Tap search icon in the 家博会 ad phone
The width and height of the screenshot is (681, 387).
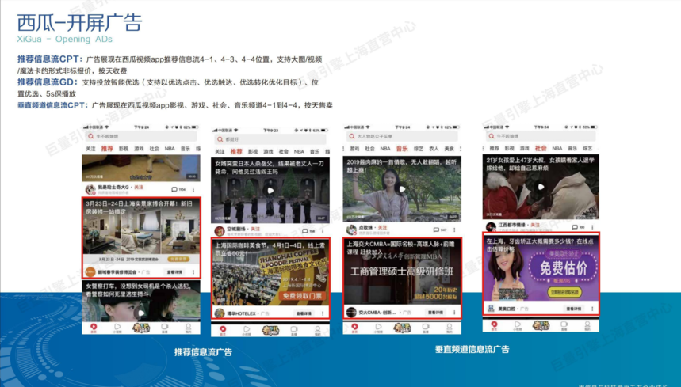90,136
